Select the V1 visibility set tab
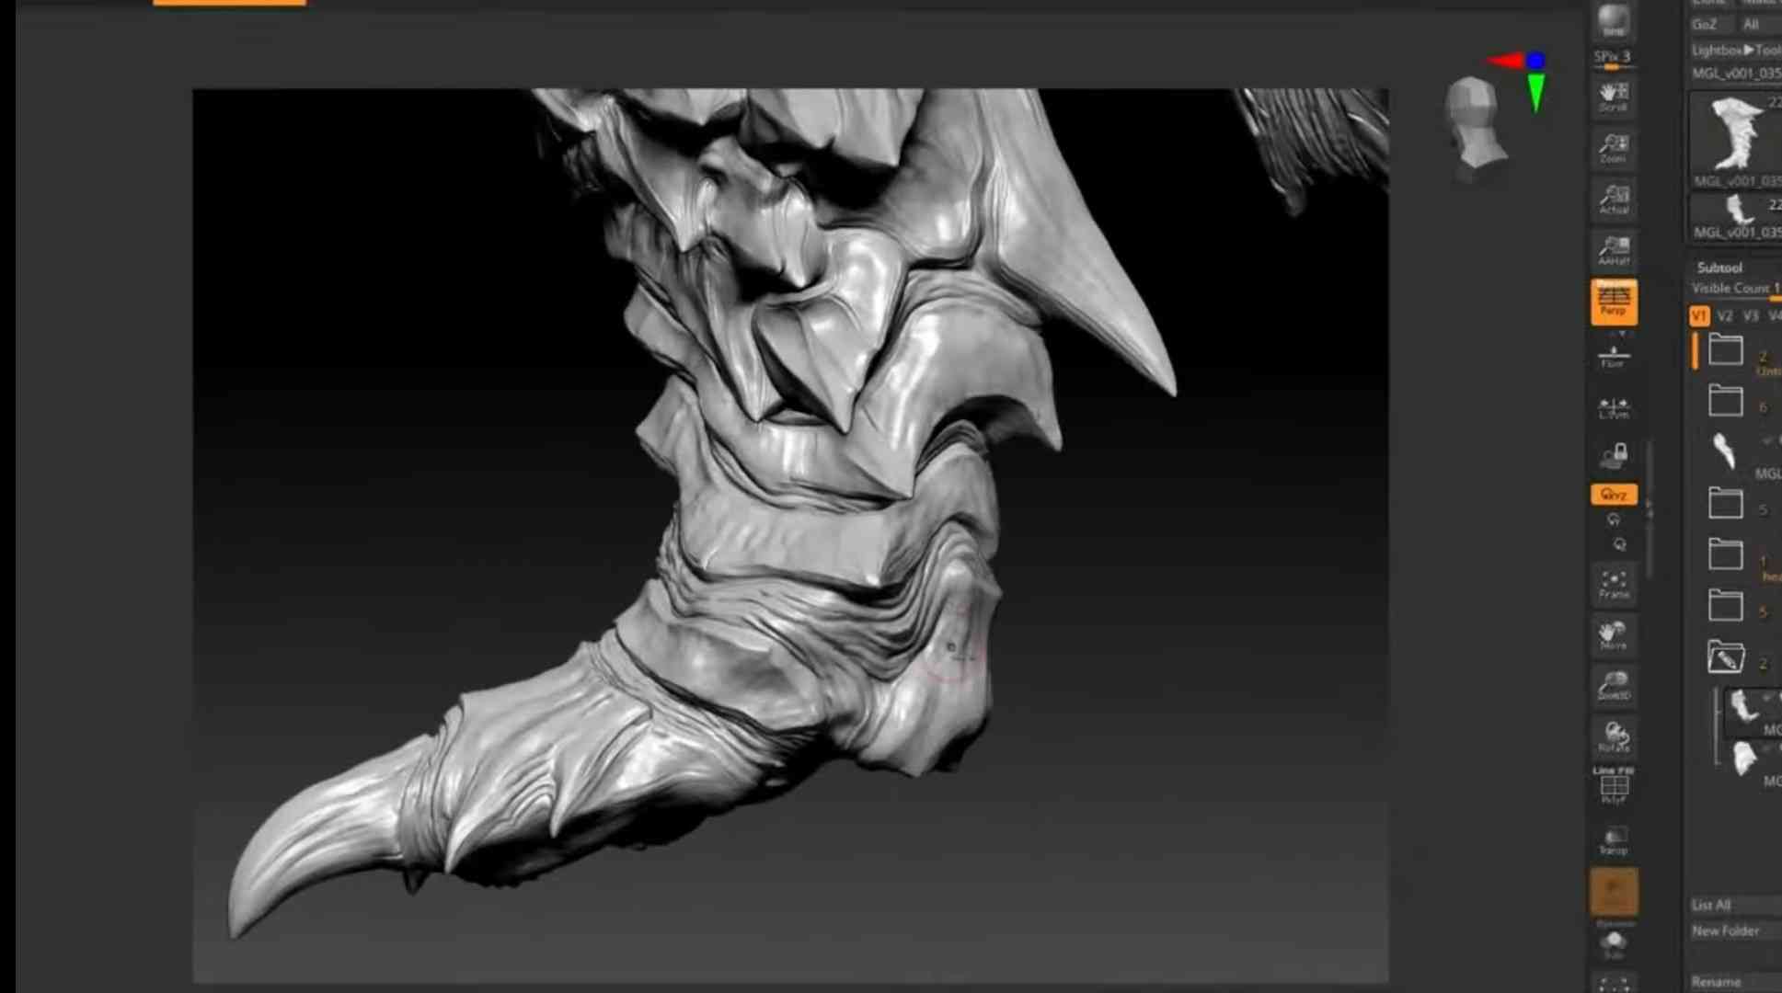 click(1699, 316)
